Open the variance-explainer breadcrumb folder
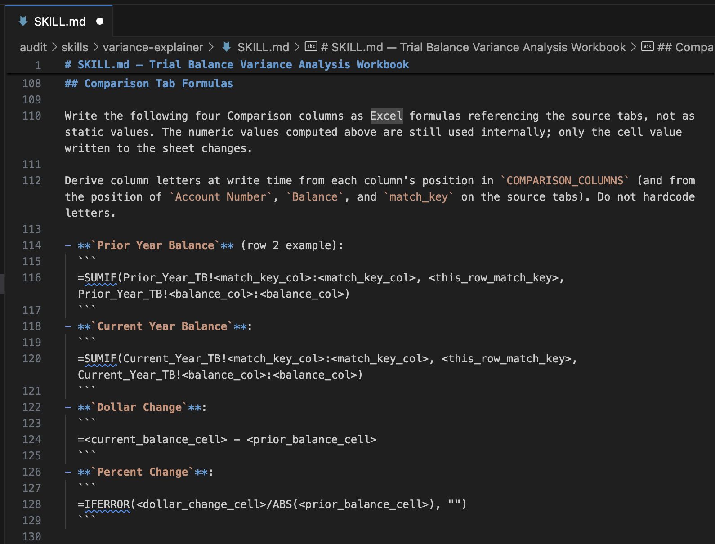 [153, 47]
